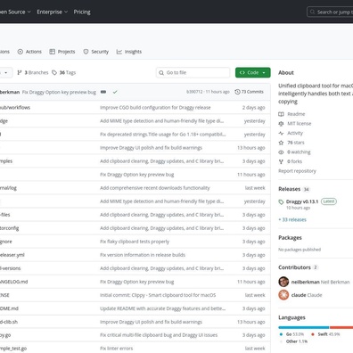Open commit Add comprehensive recent downloads functionality
The height and width of the screenshot is (353, 353).
[x=155, y=188]
